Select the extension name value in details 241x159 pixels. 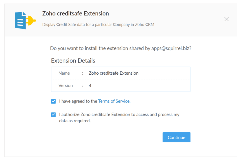pyautogui.click(x=114, y=73)
